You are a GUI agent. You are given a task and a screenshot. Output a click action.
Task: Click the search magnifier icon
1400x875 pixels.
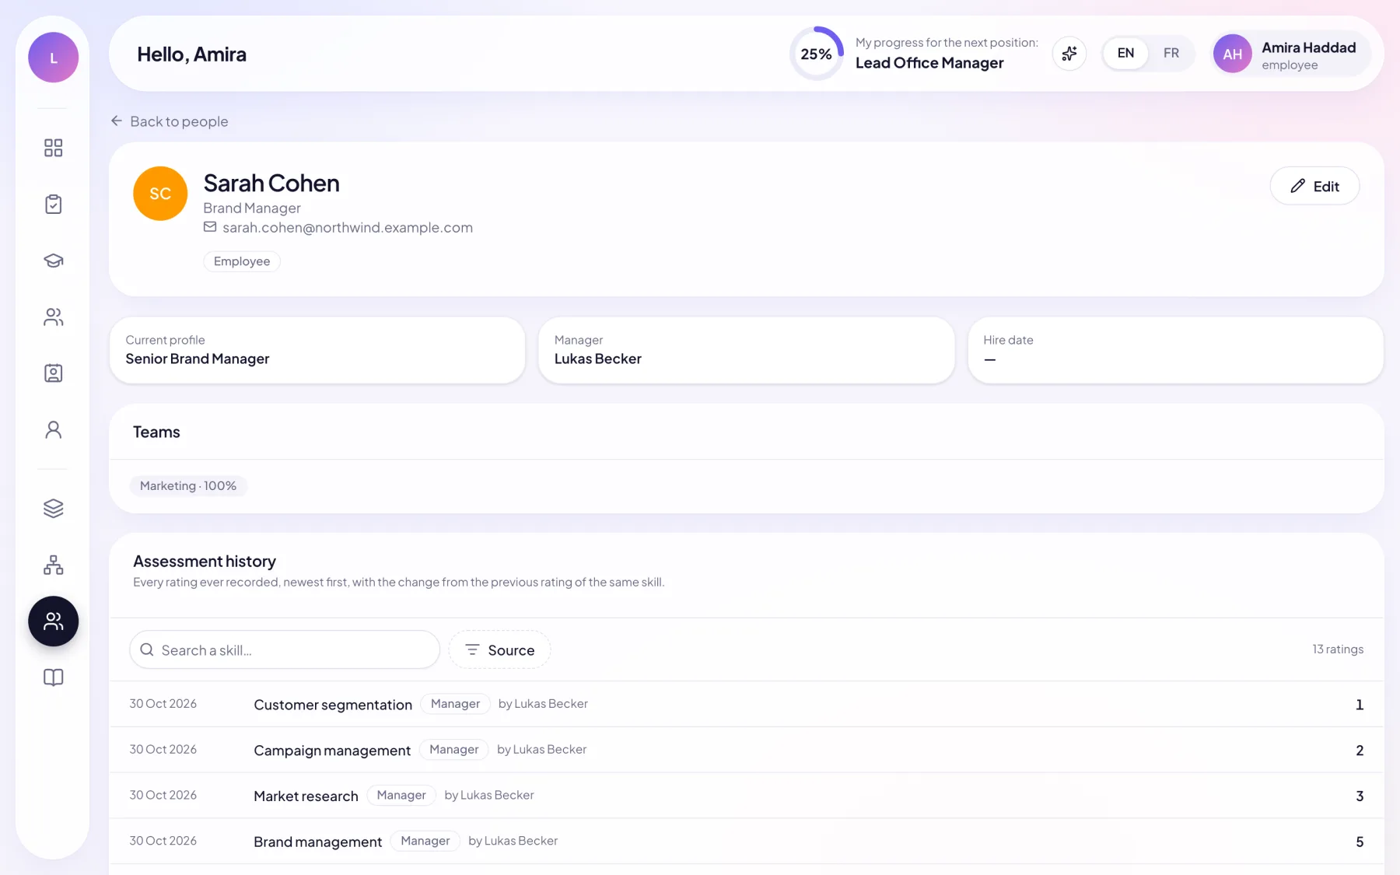click(x=146, y=649)
